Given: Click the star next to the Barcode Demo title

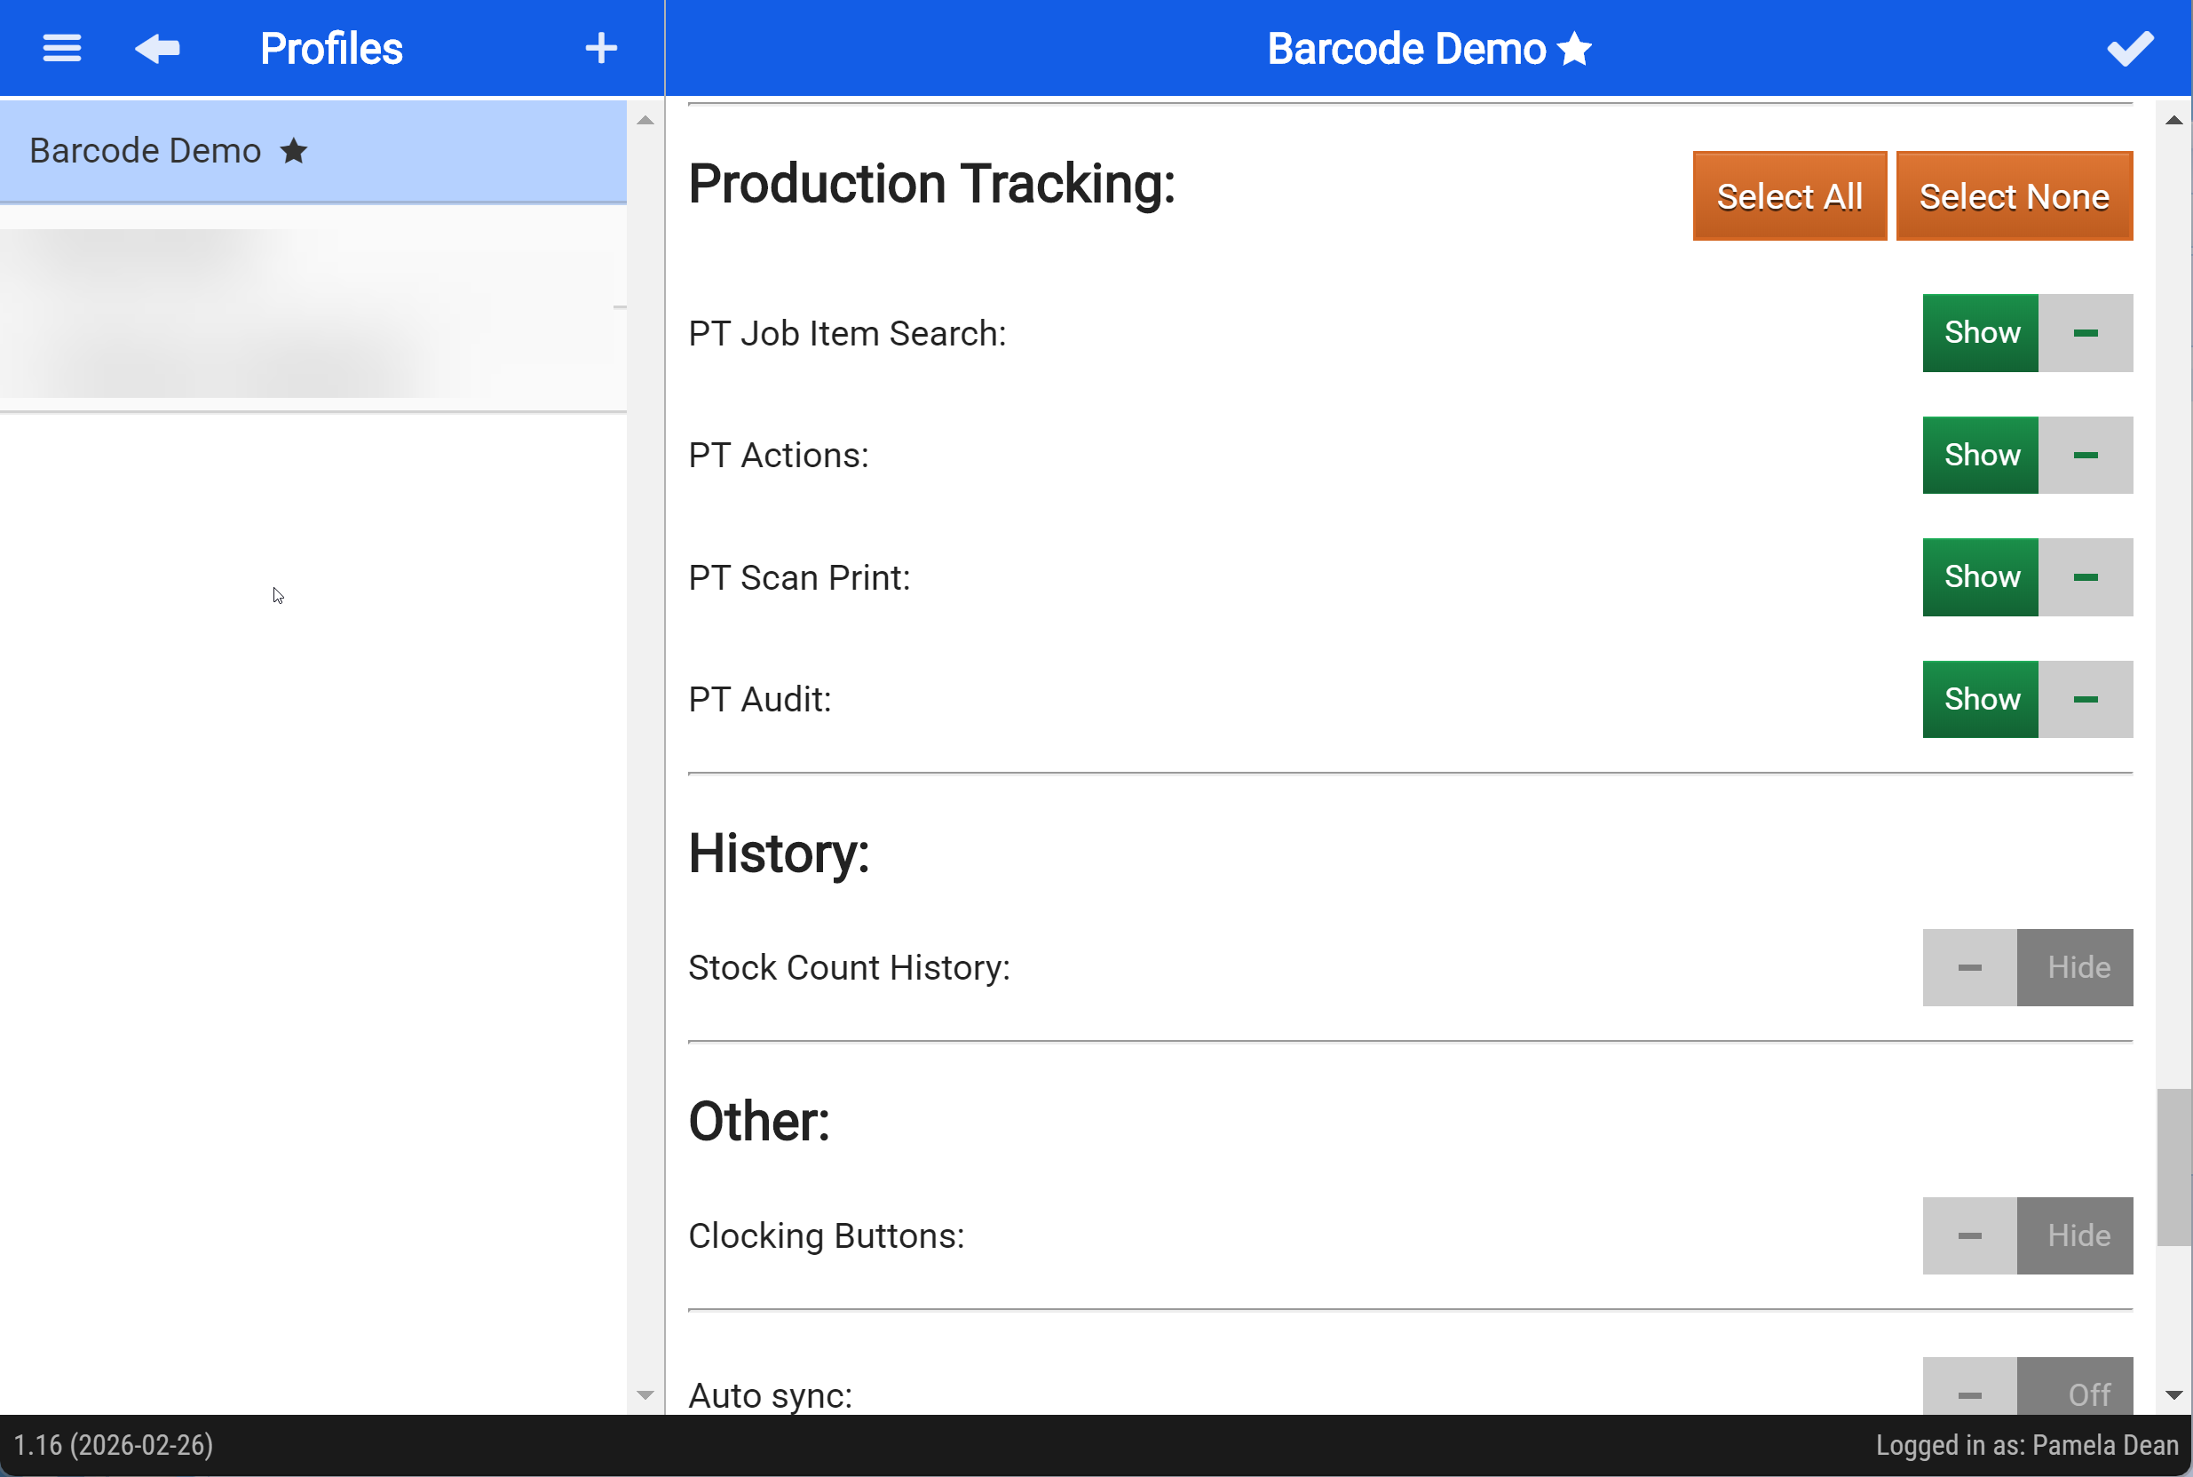Looking at the screenshot, I should tap(1574, 49).
